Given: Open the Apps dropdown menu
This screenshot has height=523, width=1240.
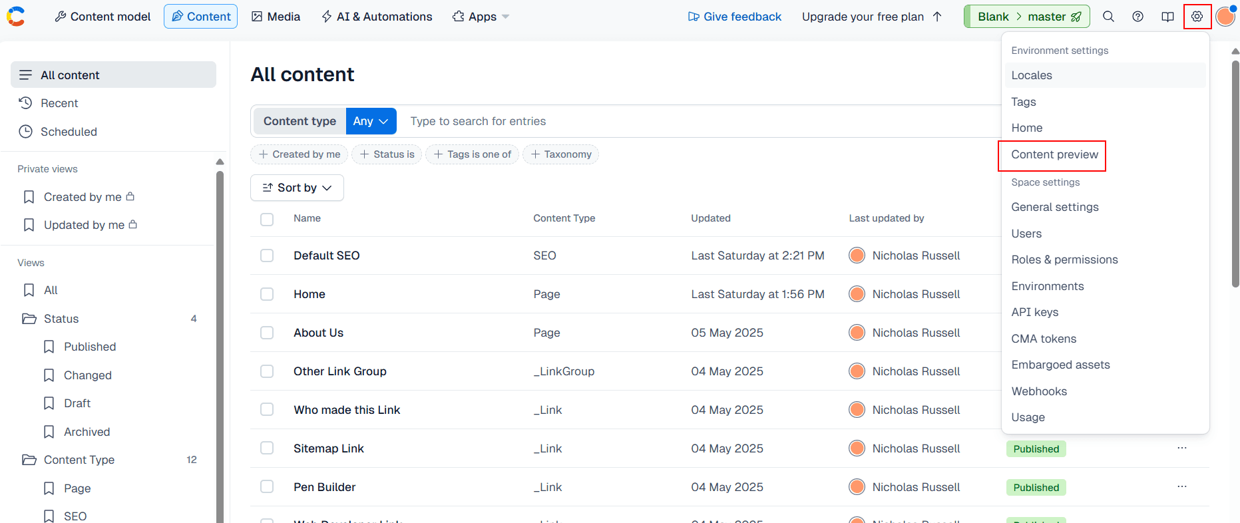Looking at the screenshot, I should tap(481, 17).
